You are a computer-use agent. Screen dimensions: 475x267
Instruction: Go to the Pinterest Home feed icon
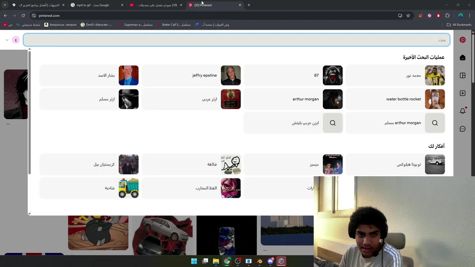tap(462, 57)
